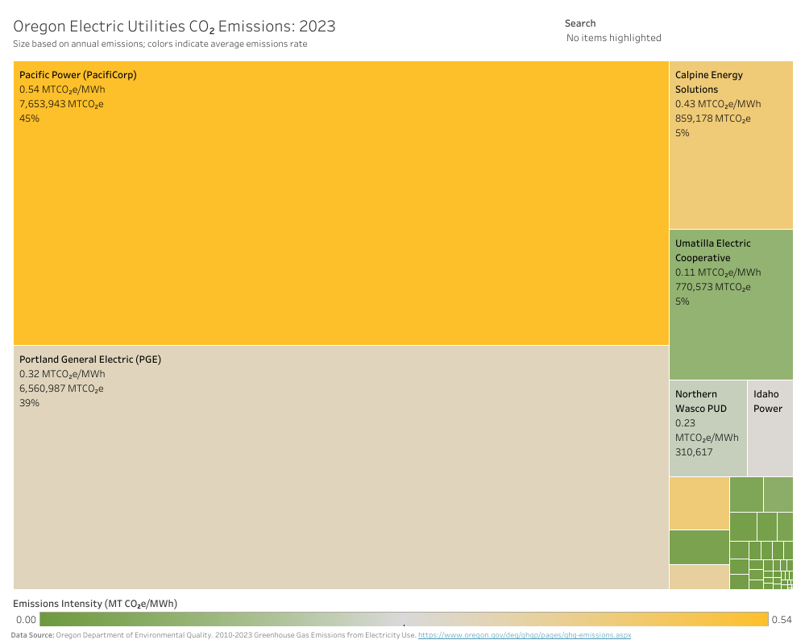Click the '7,653,943 MTCO₂e' value in Pacific Power
805x644 pixels.
(x=61, y=104)
